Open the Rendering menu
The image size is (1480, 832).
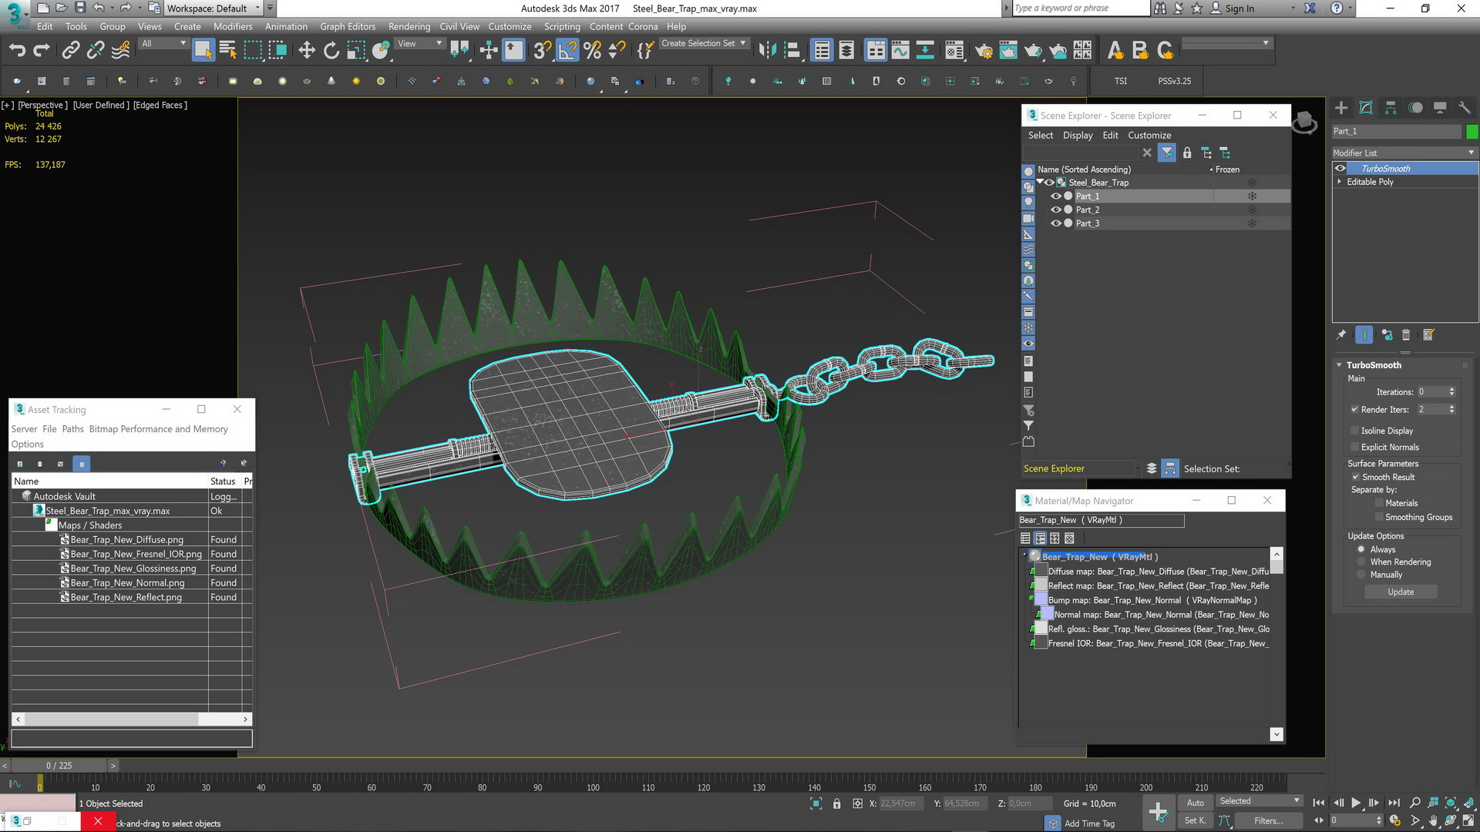(x=409, y=26)
